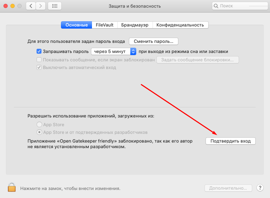The width and height of the screenshot is (270, 198).
Task: Switch to the FileVault tab
Action: tap(105, 25)
